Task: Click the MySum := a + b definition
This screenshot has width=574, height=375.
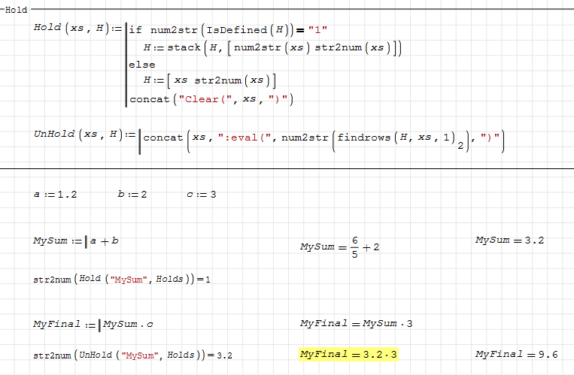Action: [75, 240]
